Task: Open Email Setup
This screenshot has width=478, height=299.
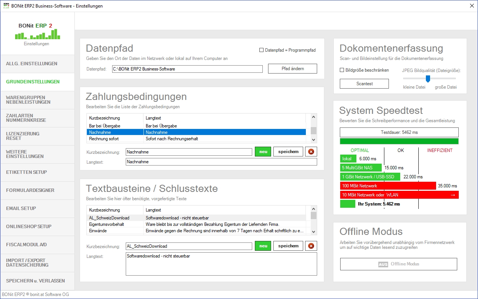Action: [x=37, y=209]
